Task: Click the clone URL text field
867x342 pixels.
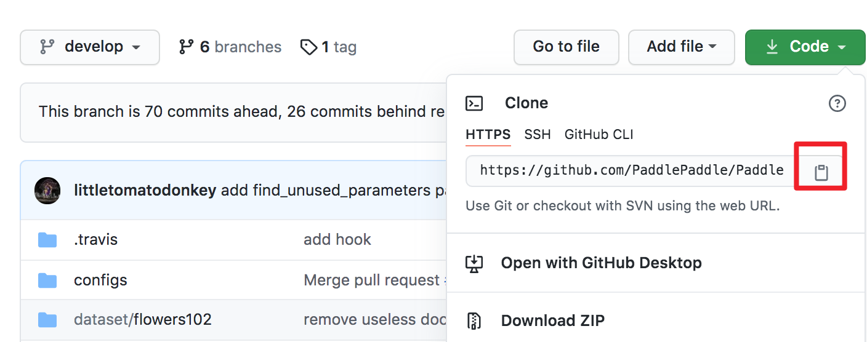Action: point(632,170)
